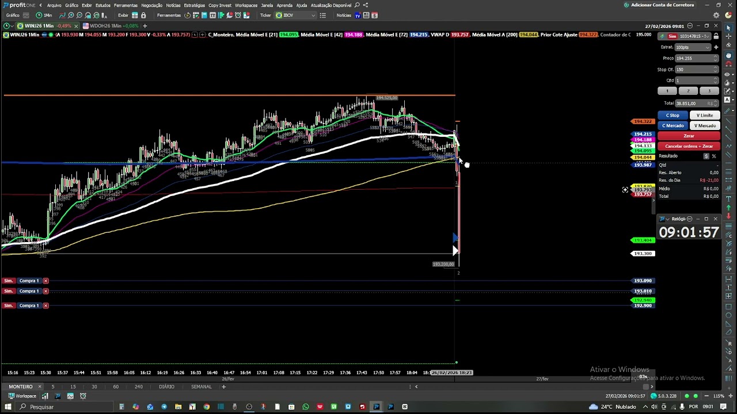
Task: Click the padlock icon next to Exibir
Action: [143, 15]
